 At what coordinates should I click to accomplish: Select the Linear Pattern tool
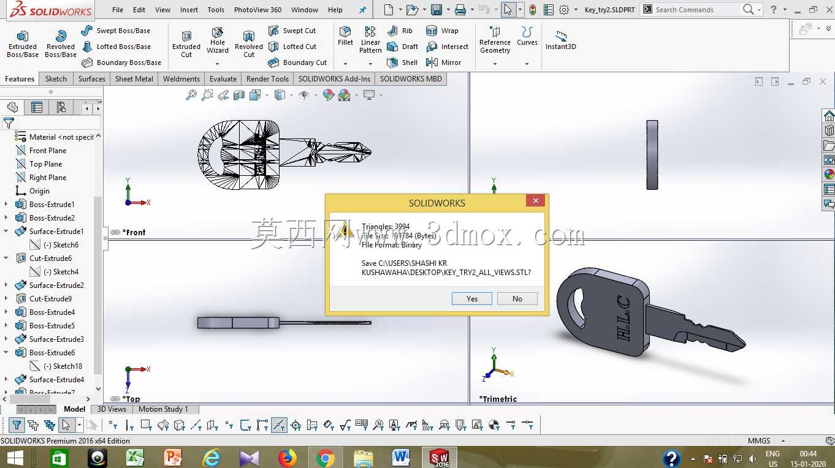[370, 40]
